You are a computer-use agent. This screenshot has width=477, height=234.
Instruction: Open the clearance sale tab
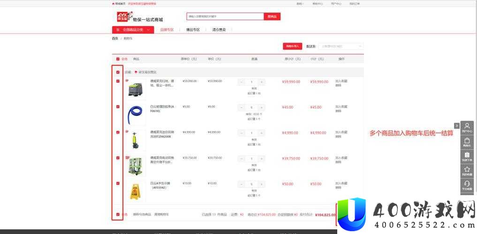219,30
